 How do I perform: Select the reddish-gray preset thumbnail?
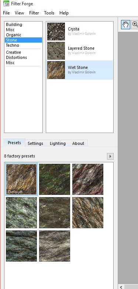(x=88, y=179)
